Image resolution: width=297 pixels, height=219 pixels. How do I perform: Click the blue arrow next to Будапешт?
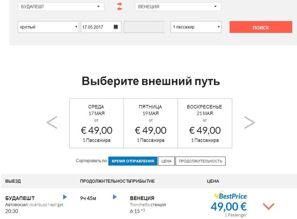click(x=65, y=197)
